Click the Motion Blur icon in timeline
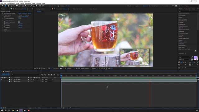Image resolution: width=199 pixels, height=112 pixels. click(54, 75)
